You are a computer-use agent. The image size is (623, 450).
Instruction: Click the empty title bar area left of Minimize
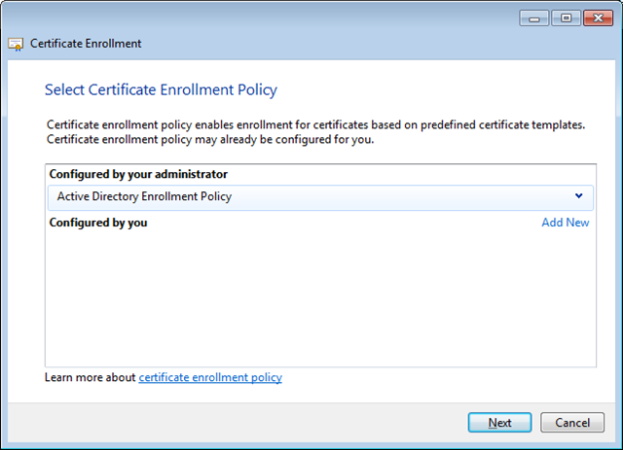[x=292, y=17]
